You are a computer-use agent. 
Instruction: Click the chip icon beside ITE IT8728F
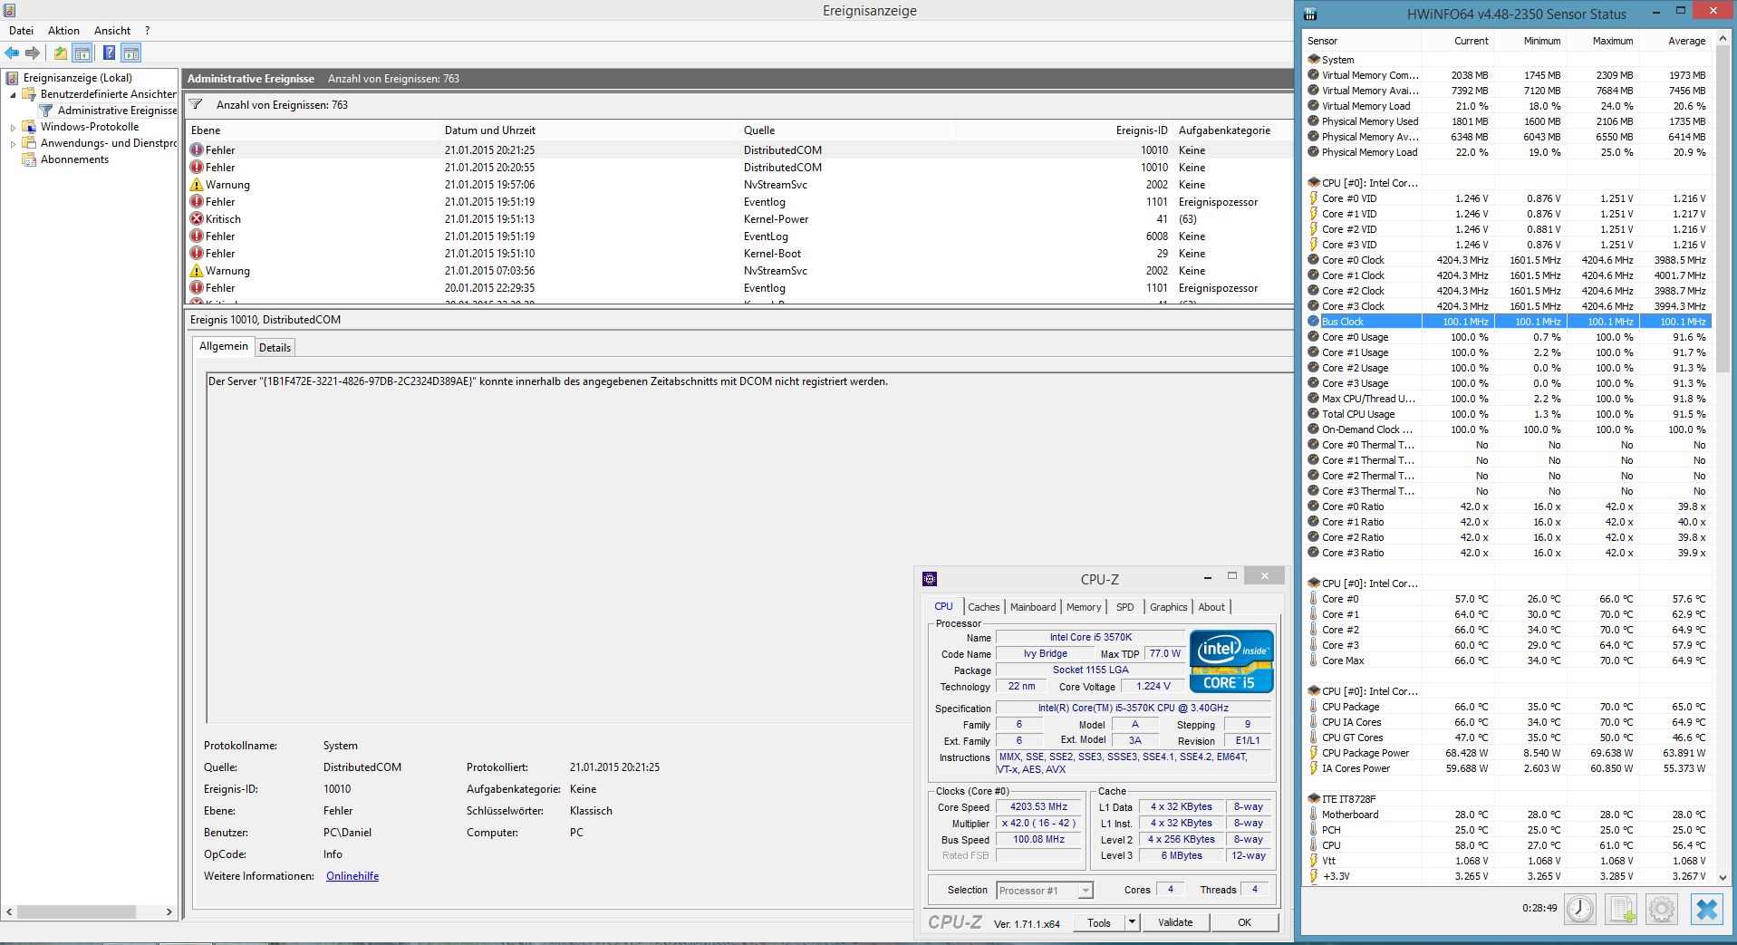(x=1313, y=799)
